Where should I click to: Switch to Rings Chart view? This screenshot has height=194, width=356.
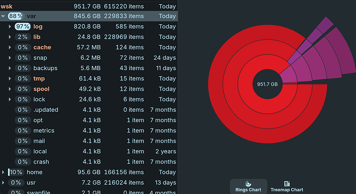[x=248, y=186]
